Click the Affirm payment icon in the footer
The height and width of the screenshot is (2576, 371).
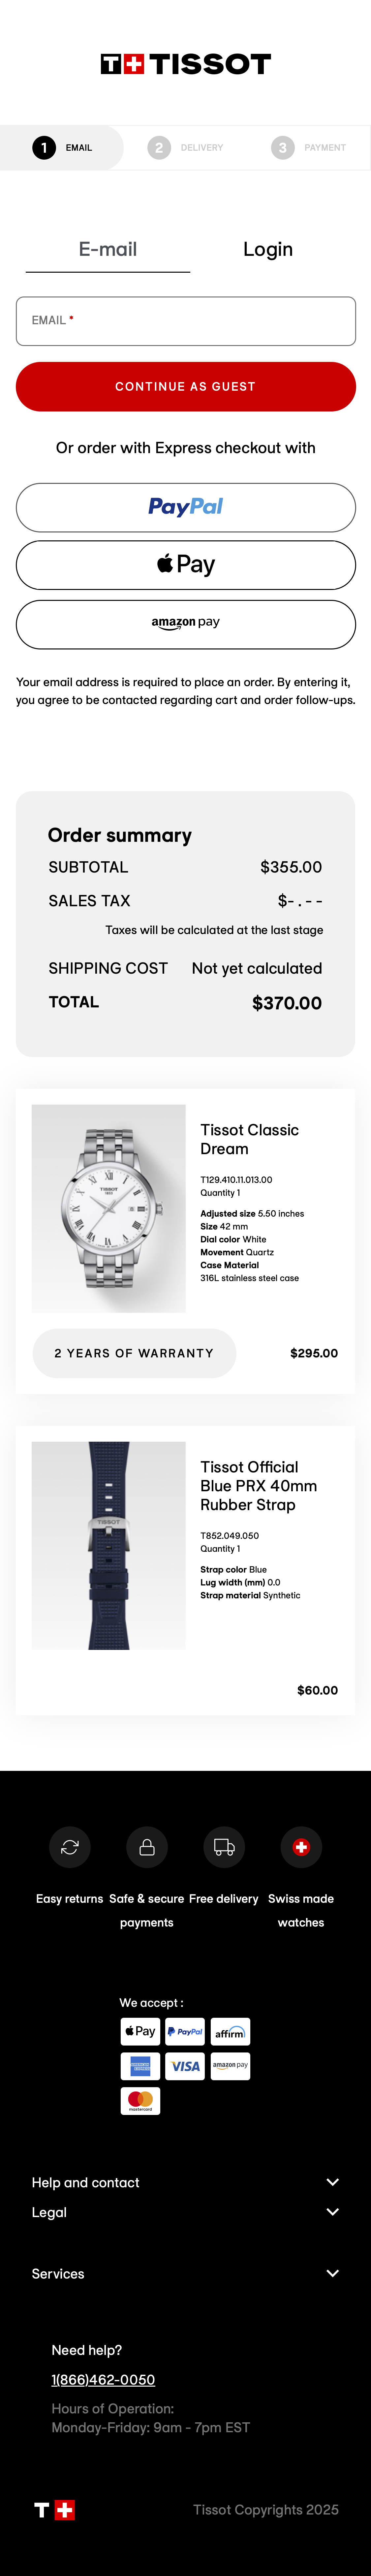point(231,2031)
